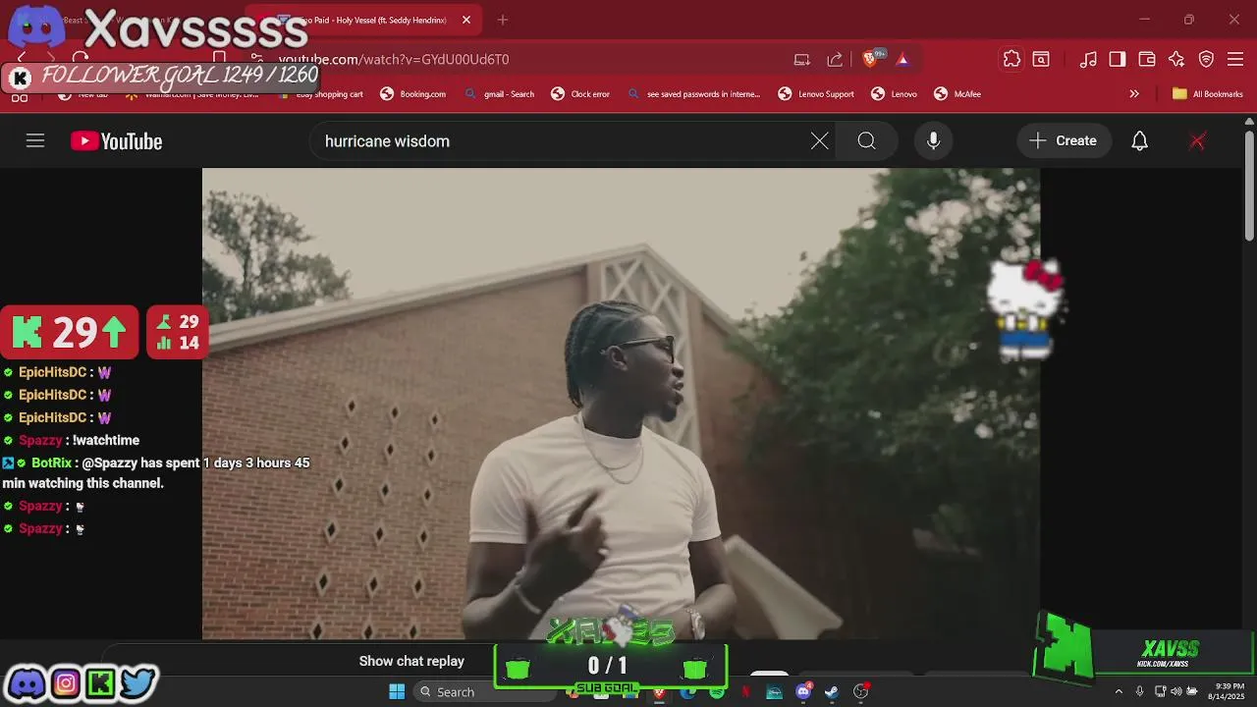Open the YouTube account avatar menu
Image resolution: width=1257 pixels, height=707 pixels.
(1197, 141)
